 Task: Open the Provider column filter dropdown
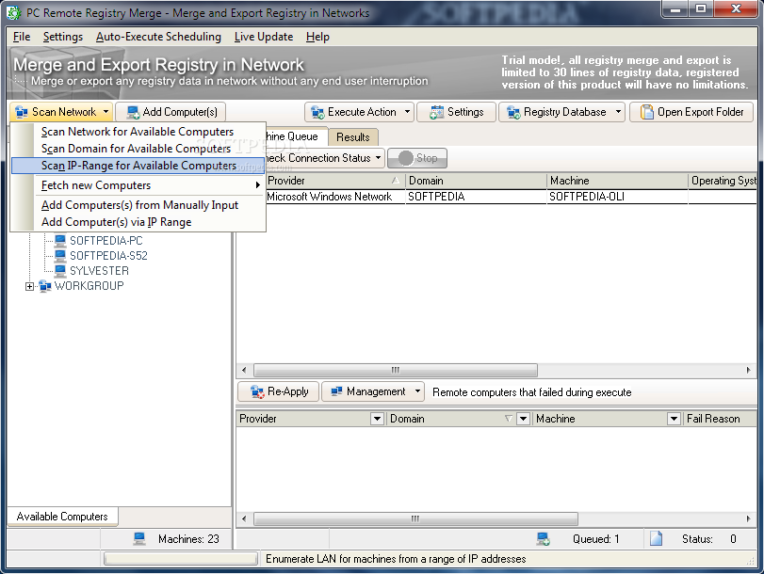pyautogui.click(x=377, y=419)
